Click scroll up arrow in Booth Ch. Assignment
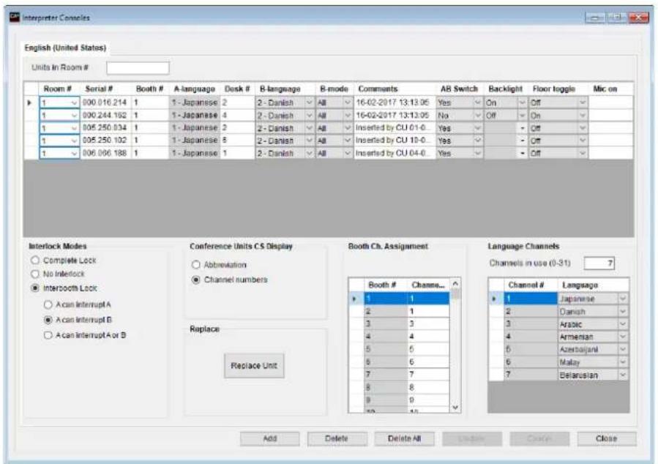This screenshot has height=464, width=658. [455, 284]
